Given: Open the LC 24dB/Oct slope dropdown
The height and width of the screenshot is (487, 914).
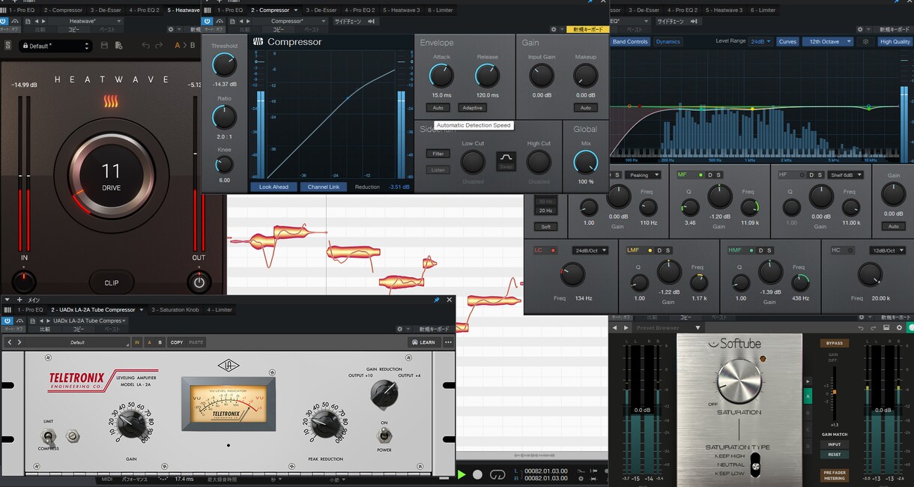Looking at the screenshot, I should [x=590, y=250].
